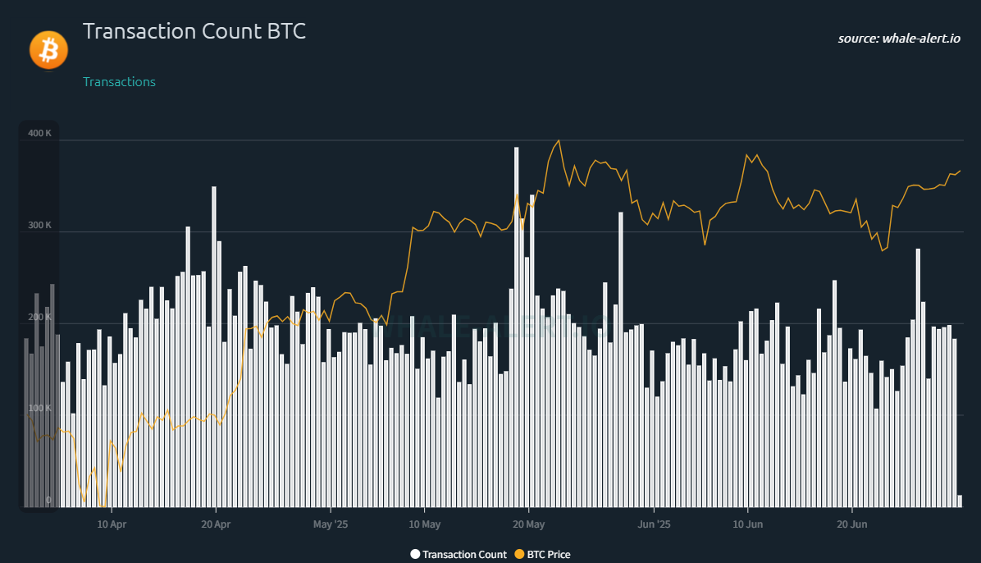Select the 20 Jun x-axis label
This screenshot has height=563, width=981.
(852, 524)
